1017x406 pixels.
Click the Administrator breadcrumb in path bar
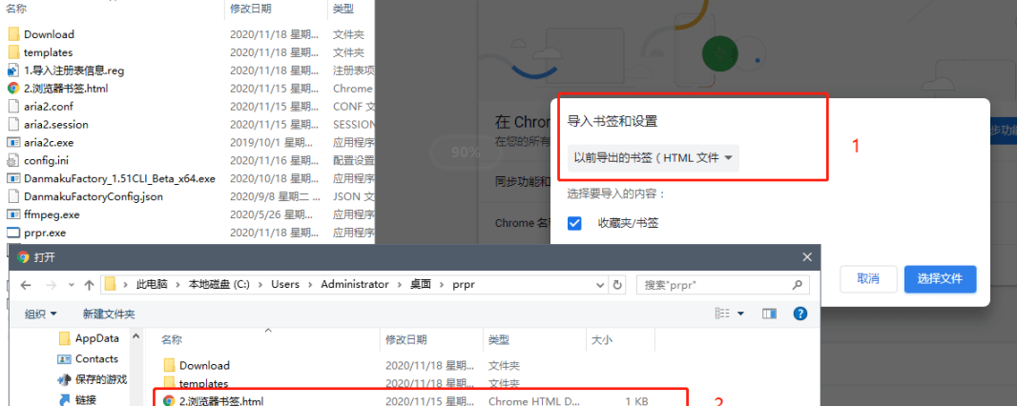click(x=355, y=284)
